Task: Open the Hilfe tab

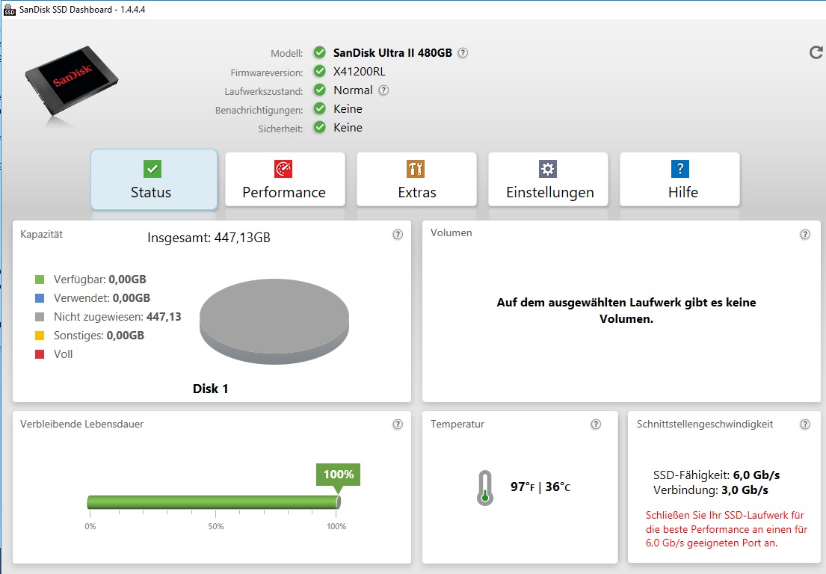Action: [680, 179]
